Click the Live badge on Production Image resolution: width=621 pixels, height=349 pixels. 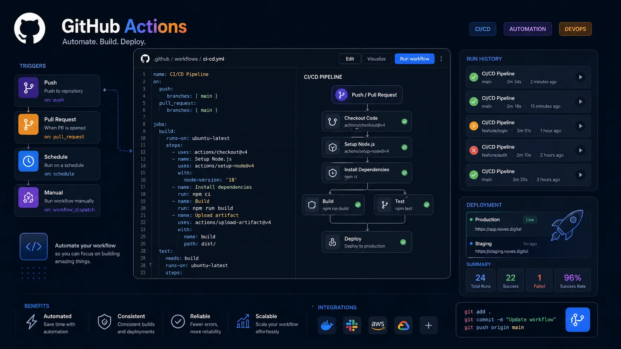point(530,220)
